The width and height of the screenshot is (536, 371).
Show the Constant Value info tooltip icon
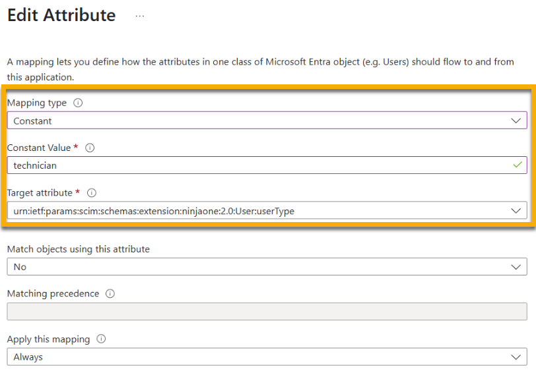click(x=90, y=148)
